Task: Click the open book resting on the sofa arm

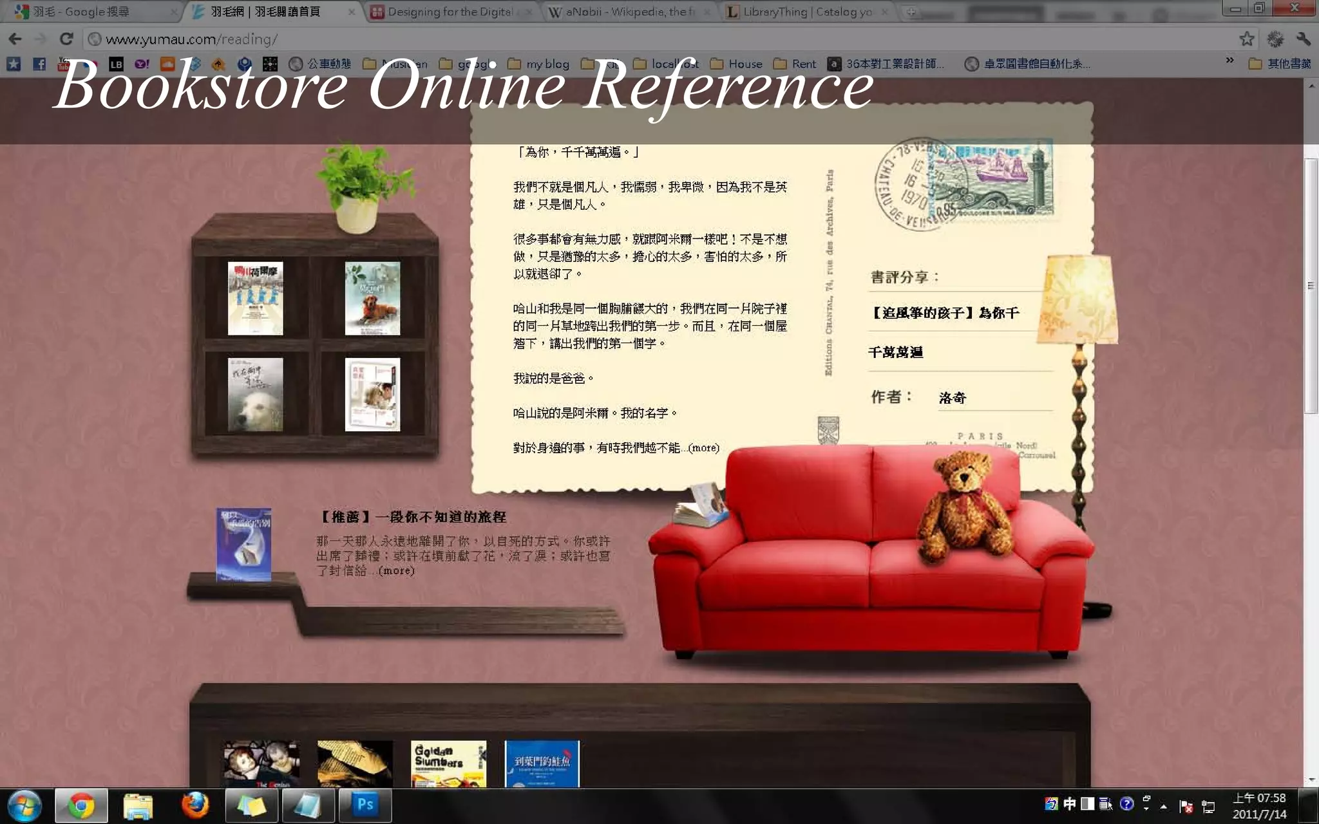Action: tap(702, 506)
